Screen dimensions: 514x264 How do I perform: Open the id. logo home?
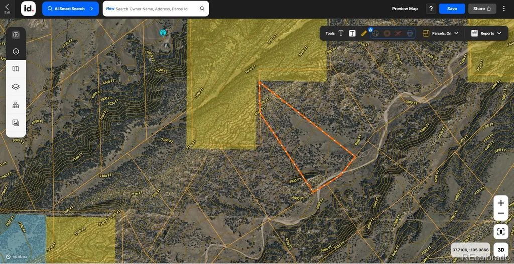(x=28, y=8)
